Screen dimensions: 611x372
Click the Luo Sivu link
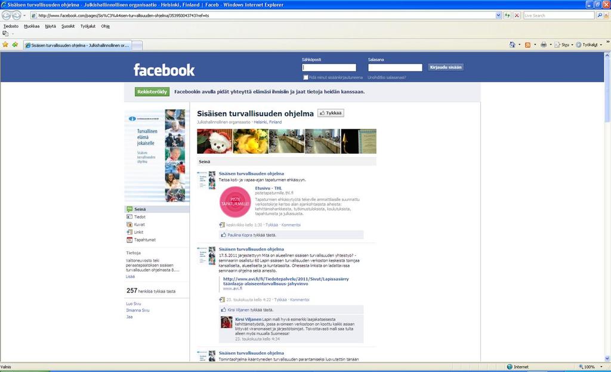tap(133, 304)
